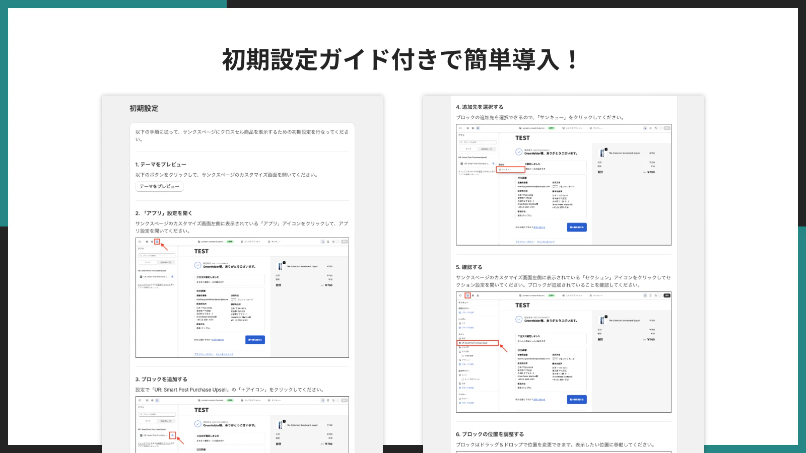Click the exit editor icon in step 5 screenshot
Viewport: 806px width, 453px height.
pos(460,295)
